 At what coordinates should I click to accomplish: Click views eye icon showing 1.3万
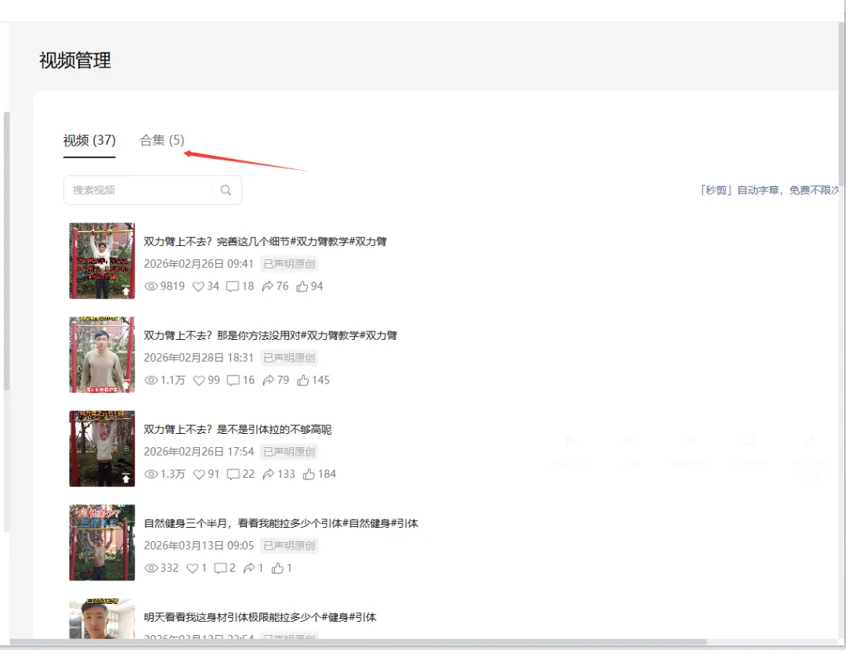point(151,474)
